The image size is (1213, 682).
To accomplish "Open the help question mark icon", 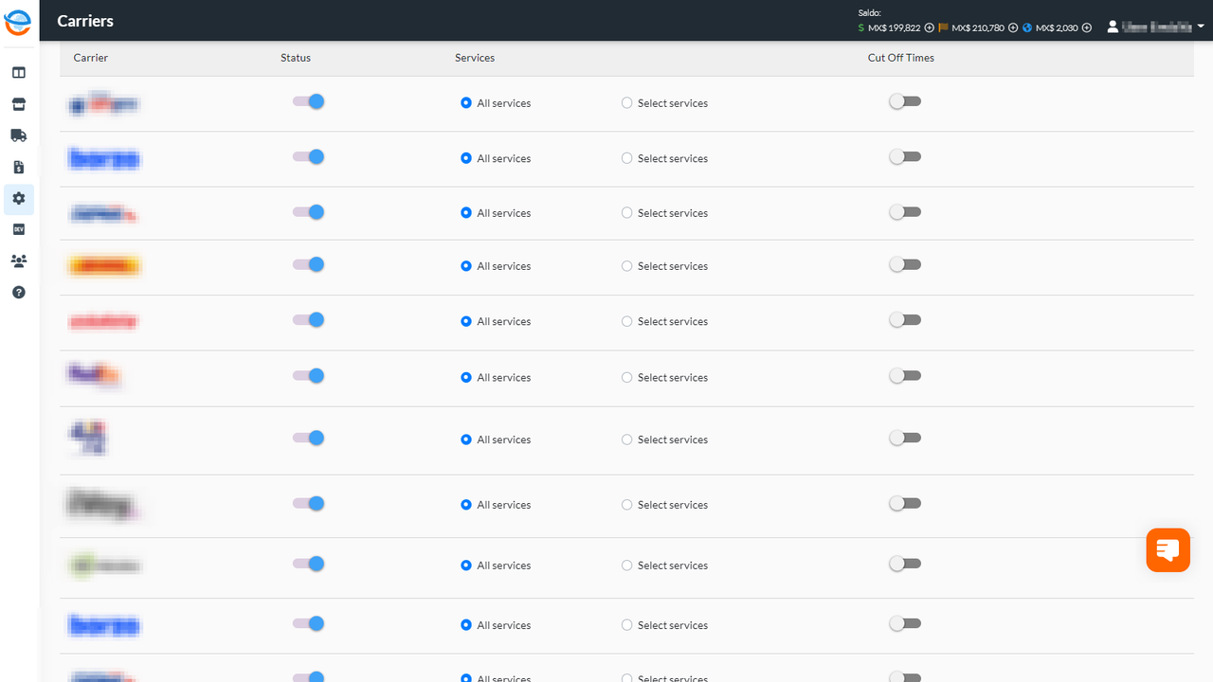I will point(18,292).
